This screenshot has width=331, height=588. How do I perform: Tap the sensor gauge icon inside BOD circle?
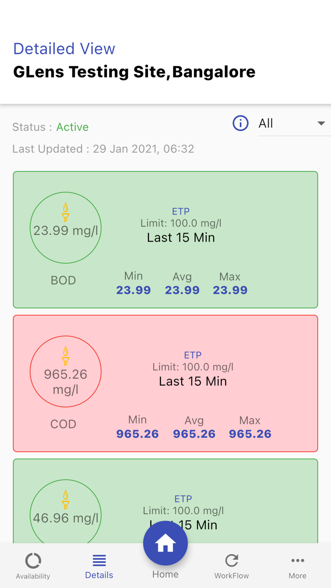coord(66,212)
